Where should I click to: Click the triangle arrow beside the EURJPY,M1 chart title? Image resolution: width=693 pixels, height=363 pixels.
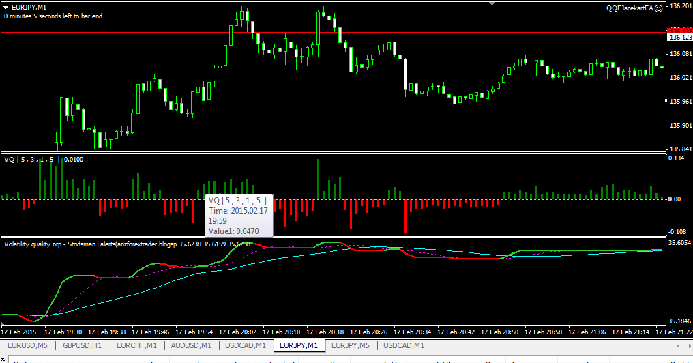tap(6, 8)
